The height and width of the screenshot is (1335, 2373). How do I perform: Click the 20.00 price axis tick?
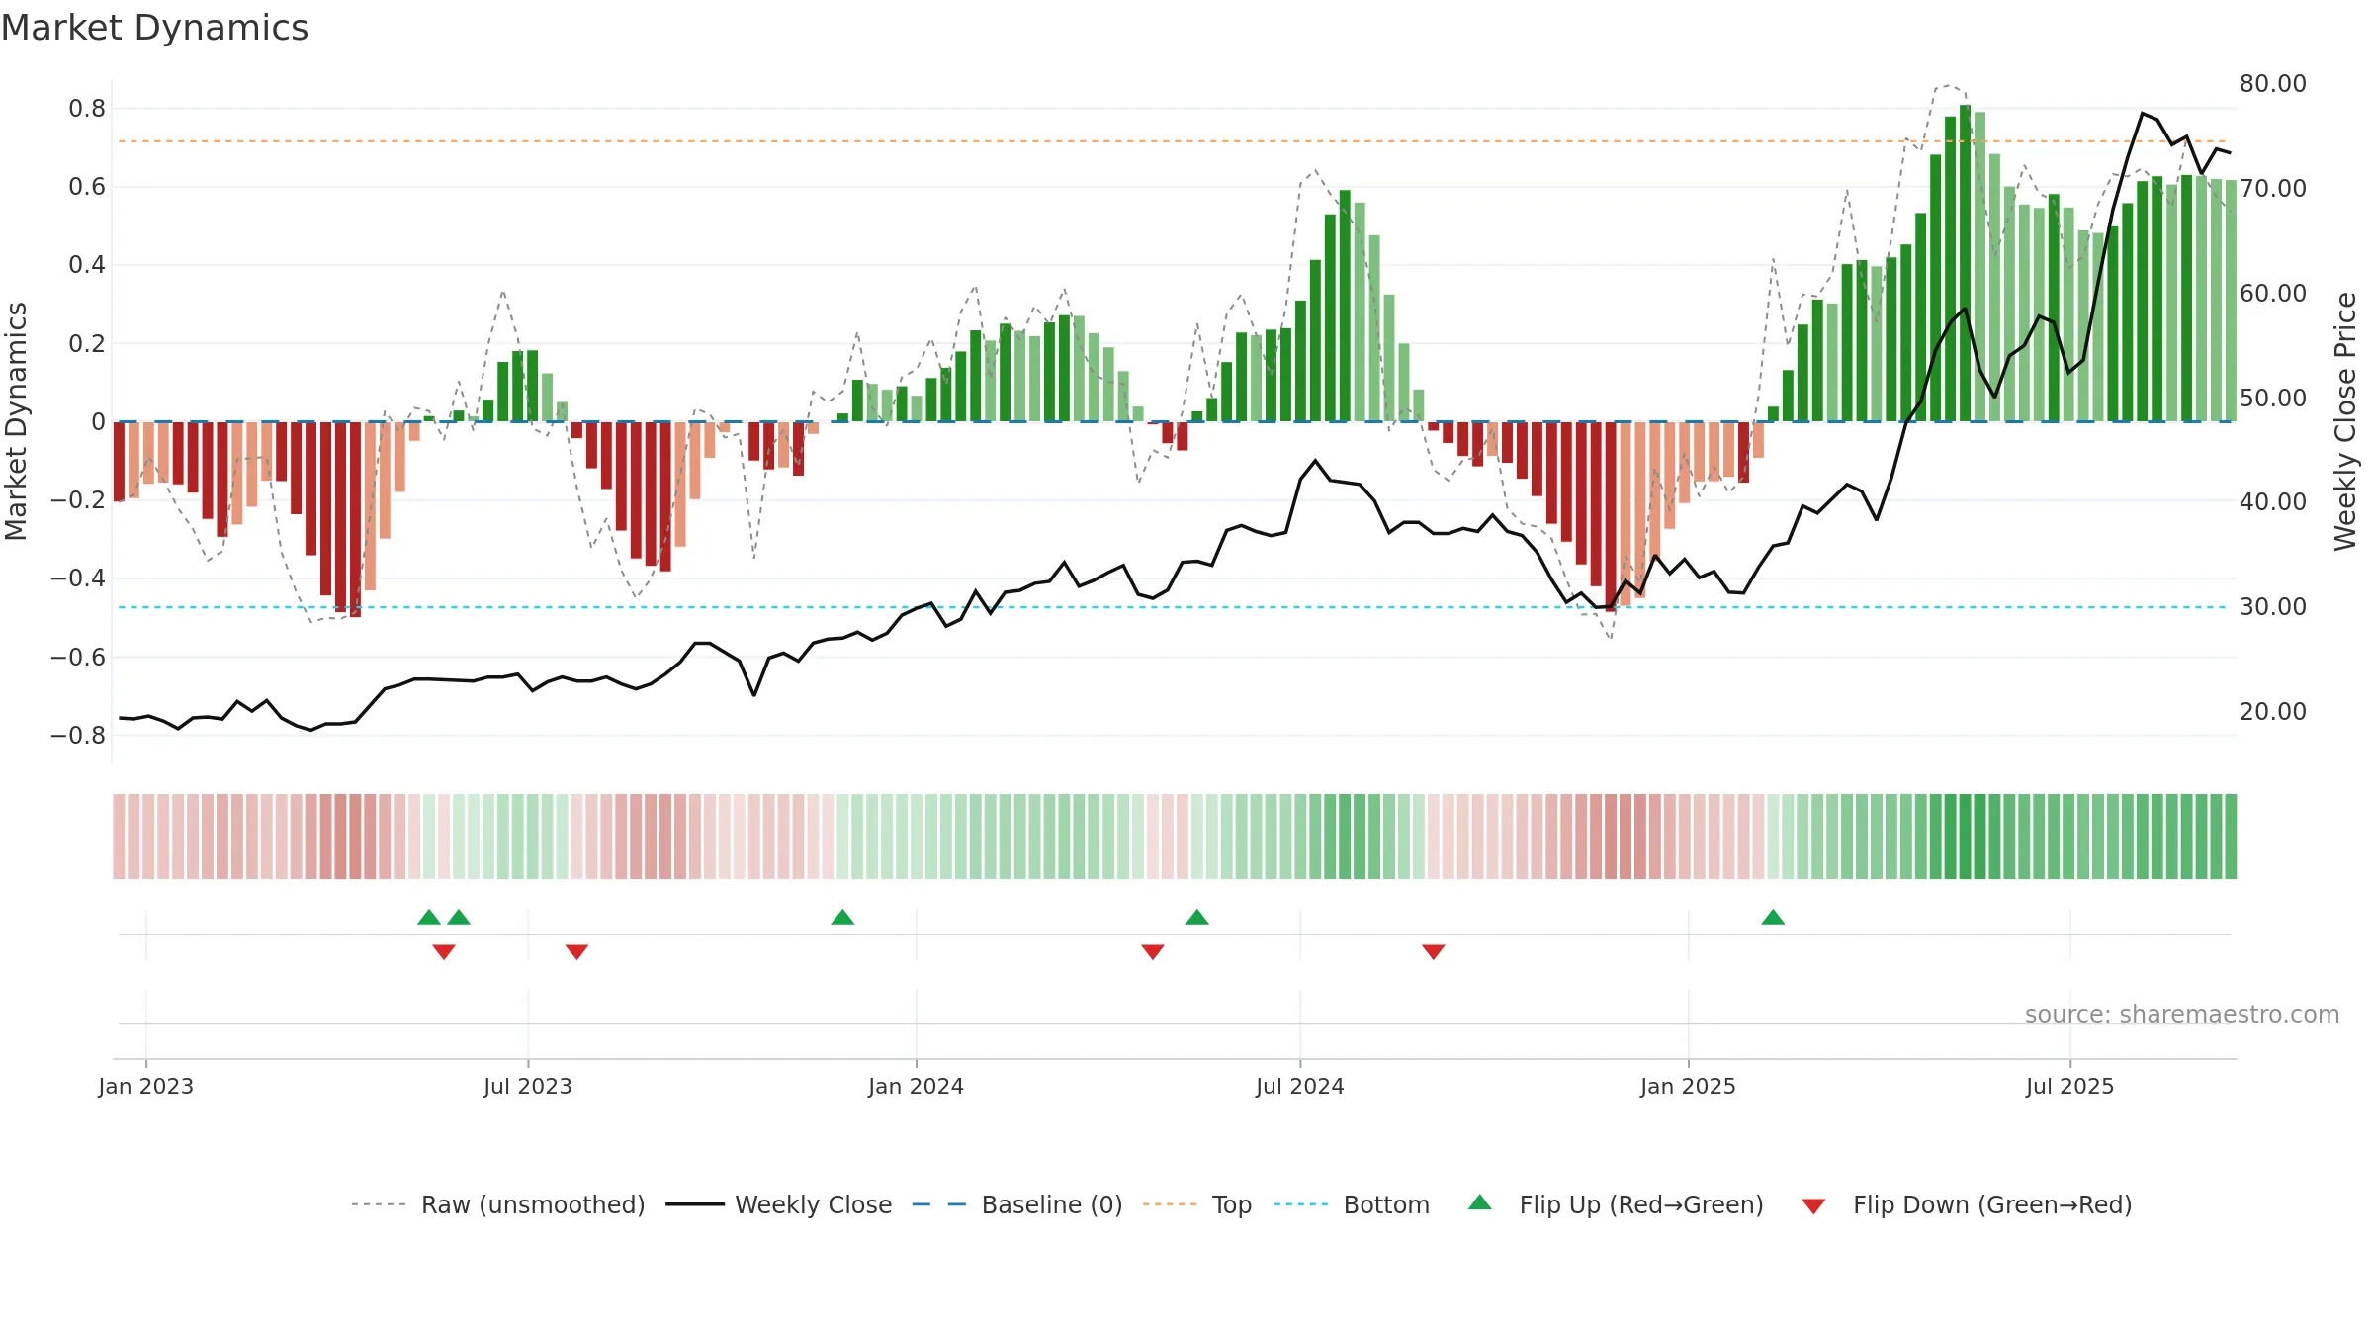point(2273,711)
